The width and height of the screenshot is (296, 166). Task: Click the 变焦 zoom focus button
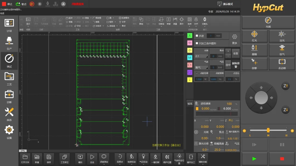(x=236, y=54)
